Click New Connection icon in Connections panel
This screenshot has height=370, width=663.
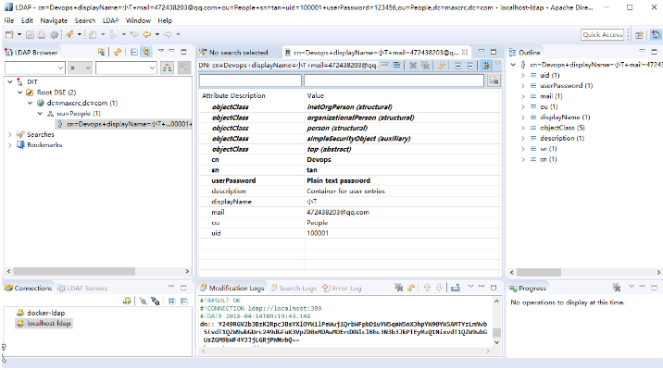pyautogui.click(x=127, y=301)
